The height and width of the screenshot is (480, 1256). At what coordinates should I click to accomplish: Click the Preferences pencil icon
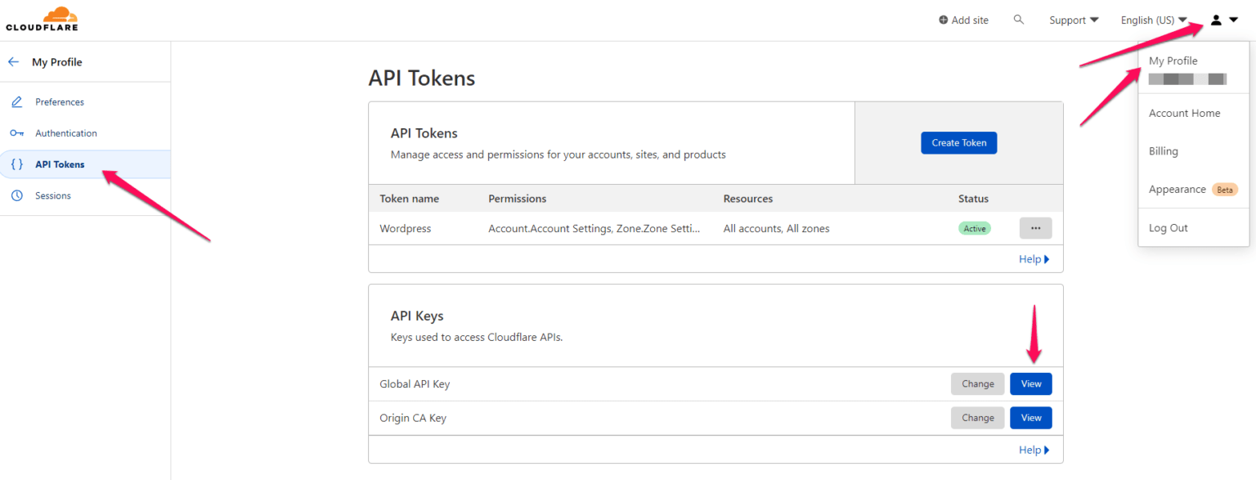pos(16,102)
